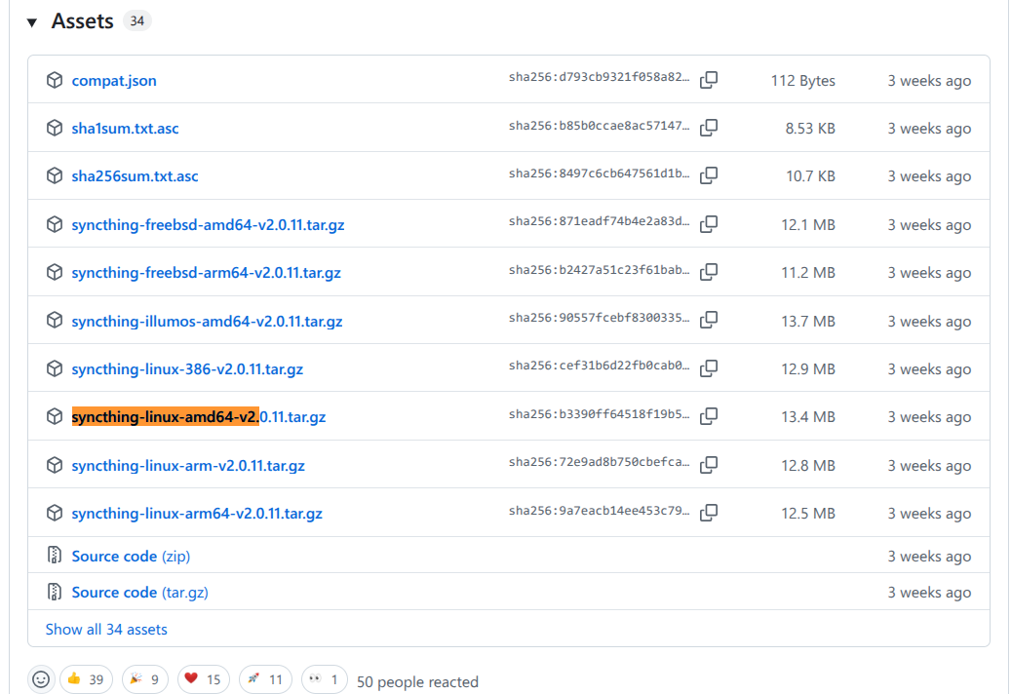Collapse the Assets section triangle

(x=32, y=22)
